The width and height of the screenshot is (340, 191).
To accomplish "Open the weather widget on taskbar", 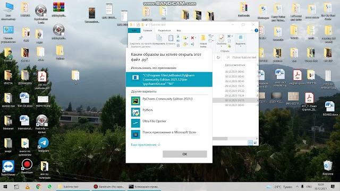I will [x=279, y=186].
